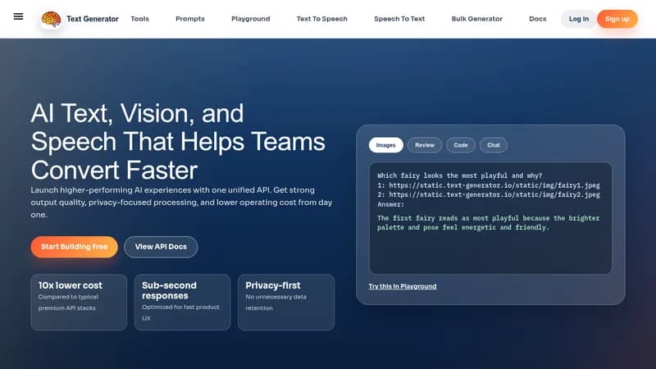Click the main headline 'AI Text, Vision, and'

point(137,113)
